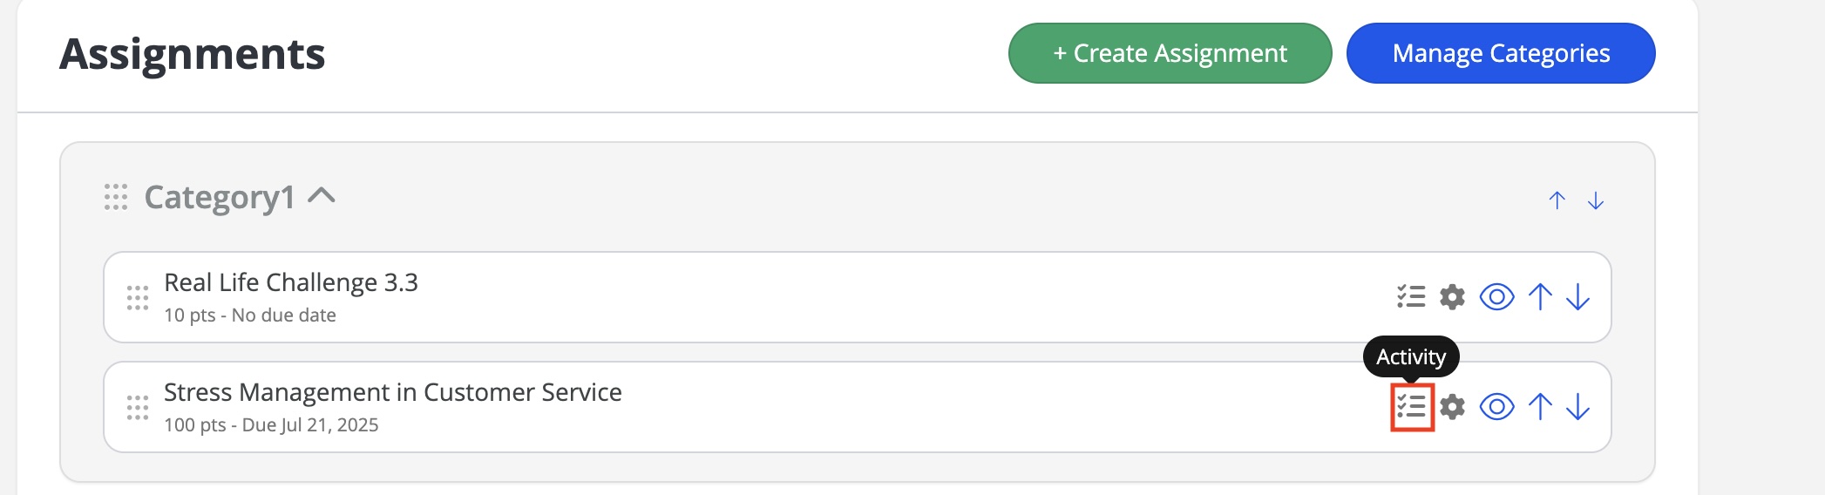The height and width of the screenshot is (495, 1825).
Task: Grab the Category1 drag handle
Action: tap(116, 197)
